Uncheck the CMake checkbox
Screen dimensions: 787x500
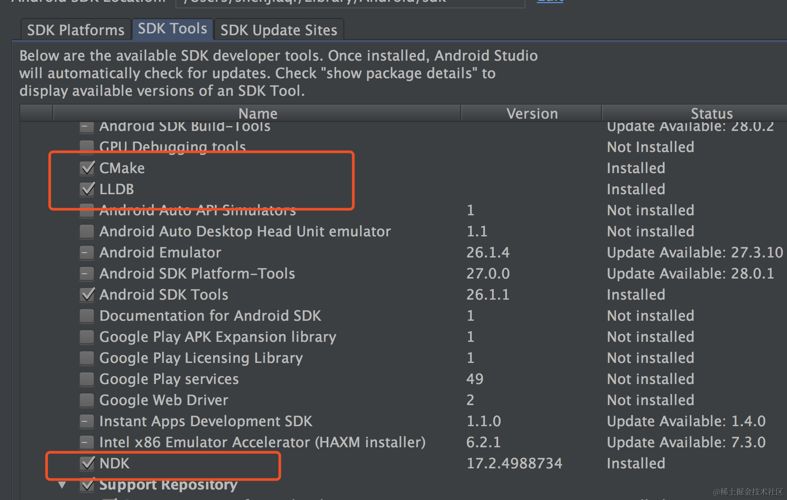87,168
